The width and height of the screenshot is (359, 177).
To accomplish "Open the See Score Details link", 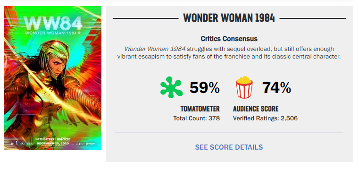I will point(229,147).
